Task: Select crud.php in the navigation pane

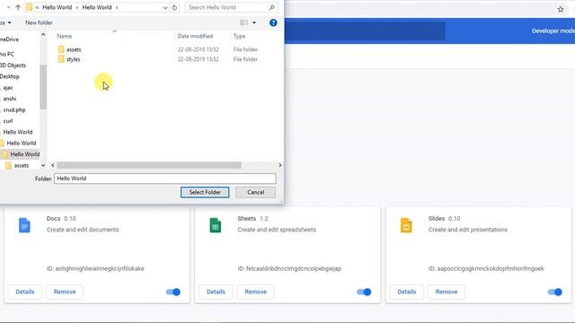Action: click(x=14, y=109)
